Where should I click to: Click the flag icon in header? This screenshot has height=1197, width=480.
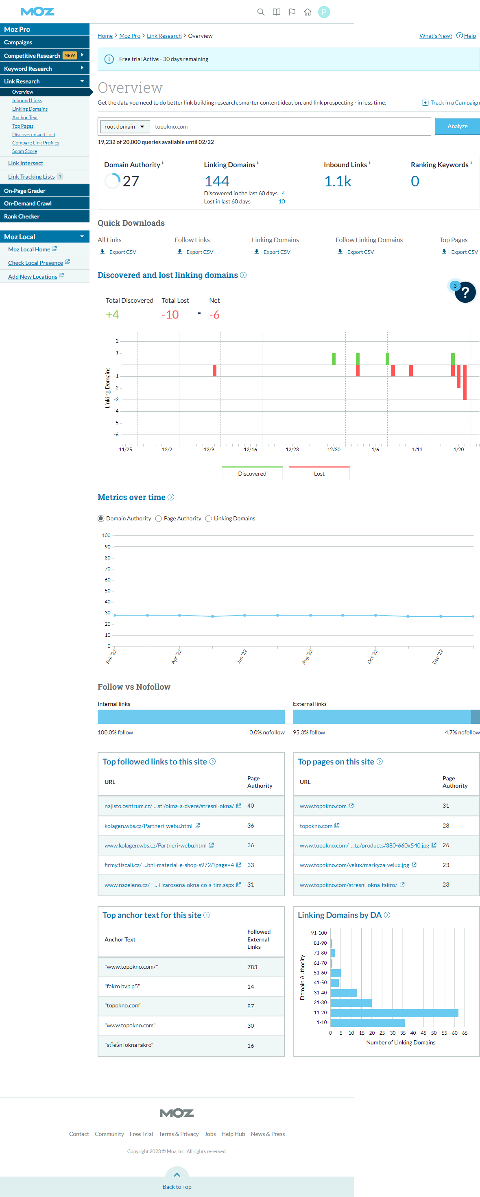[x=292, y=12]
